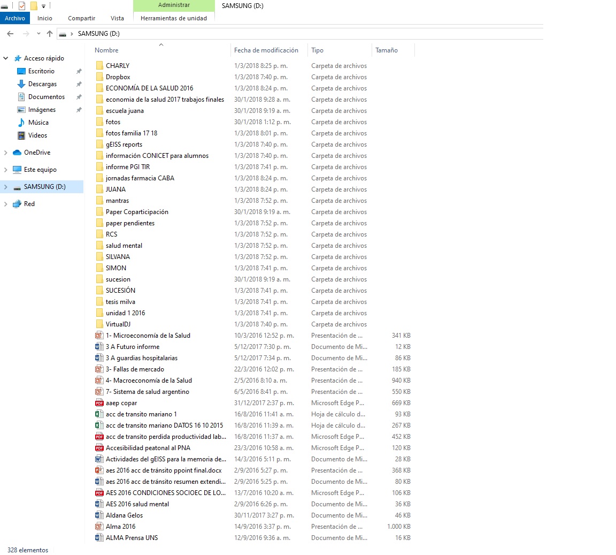
Task: Click the Alma 2016 PowerPoint file icon
Action: pos(99,527)
